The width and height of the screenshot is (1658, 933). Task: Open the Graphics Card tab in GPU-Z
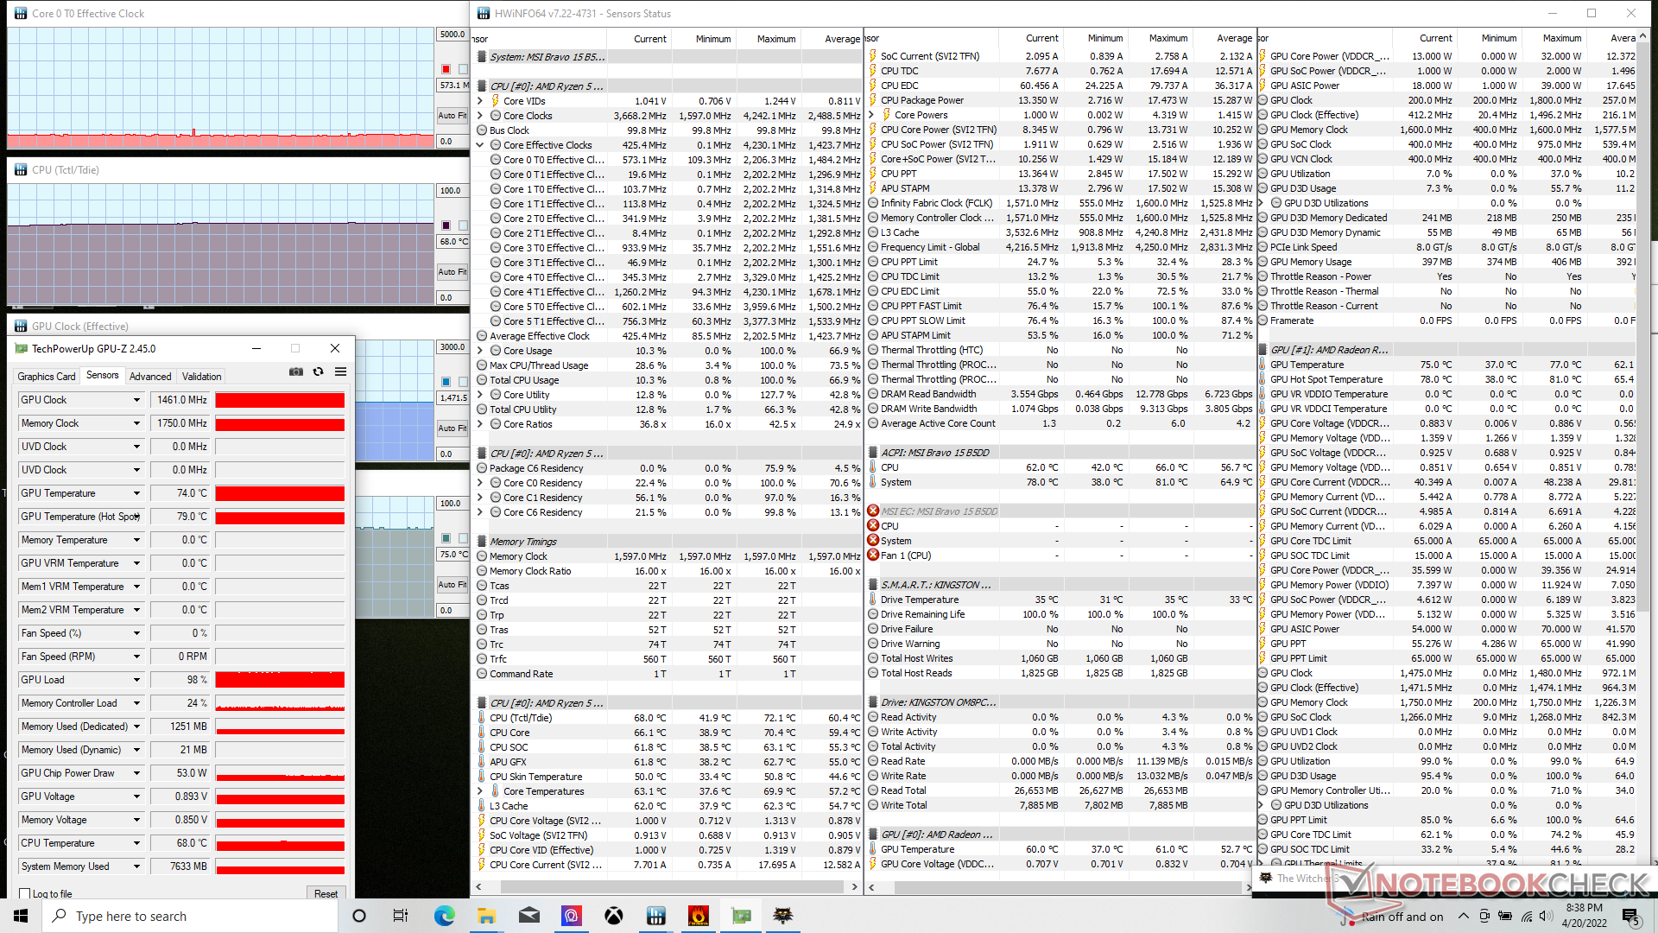47,377
